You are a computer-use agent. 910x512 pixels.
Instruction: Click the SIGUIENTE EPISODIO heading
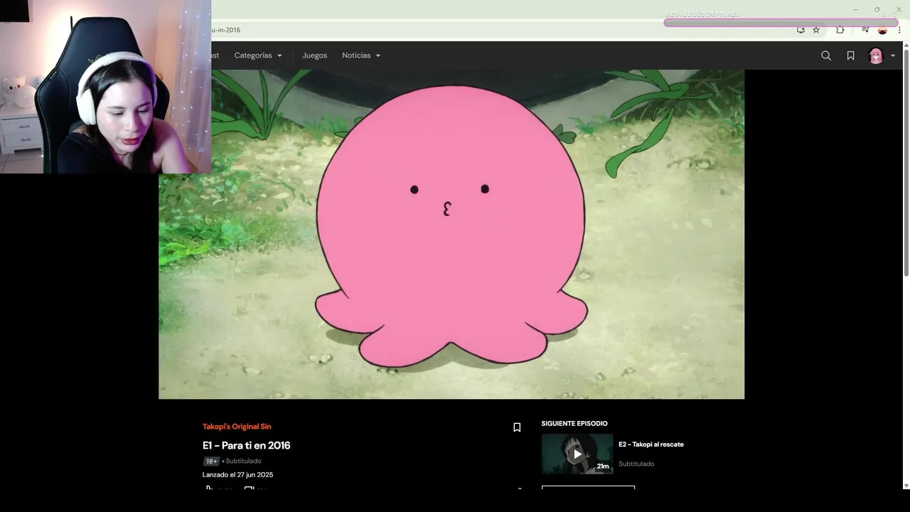coord(574,424)
